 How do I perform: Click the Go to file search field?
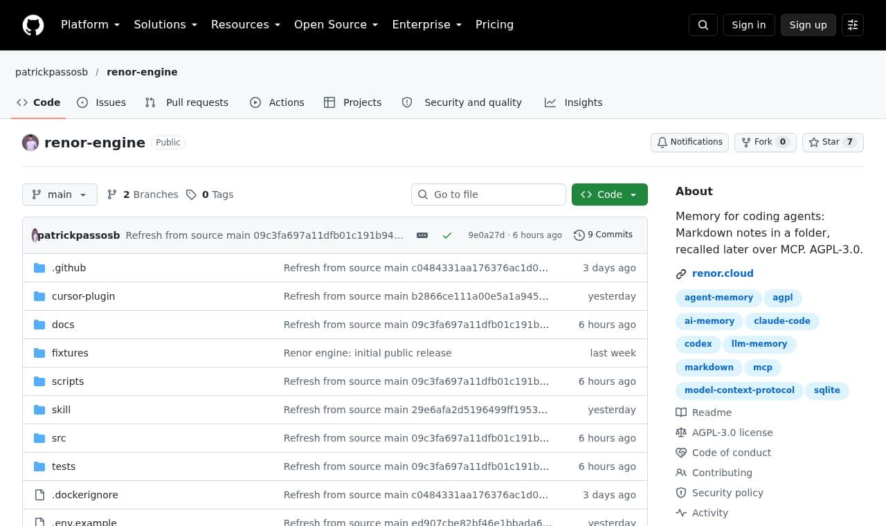[x=489, y=194]
